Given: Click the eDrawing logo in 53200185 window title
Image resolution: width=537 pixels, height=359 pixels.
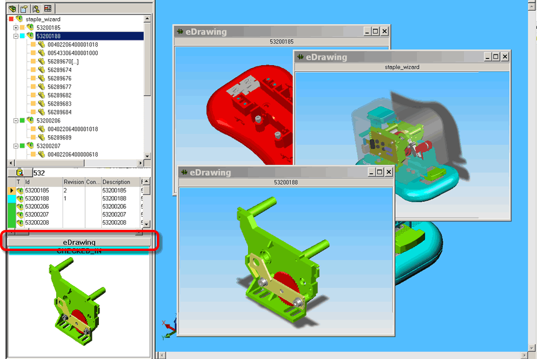Looking at the screenshot, I should [180, 31].
